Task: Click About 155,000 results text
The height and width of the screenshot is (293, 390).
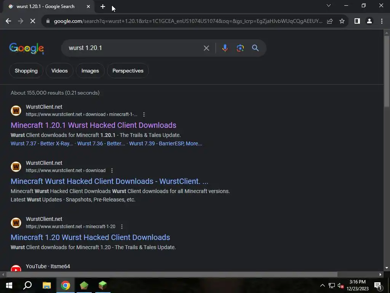Action: coord(55,93)
